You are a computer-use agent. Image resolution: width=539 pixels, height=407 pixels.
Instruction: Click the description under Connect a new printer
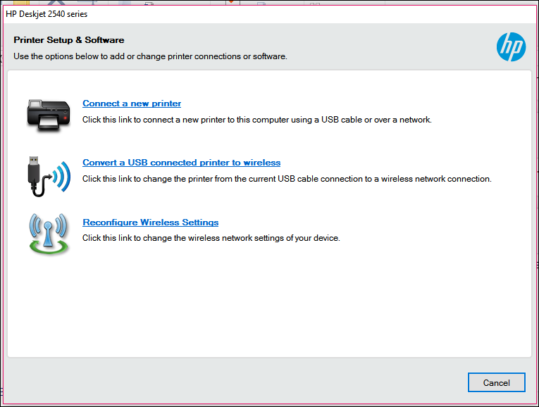point(256,120)
